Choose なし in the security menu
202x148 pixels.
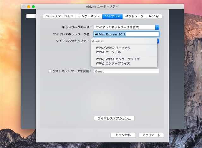coord(124,41)
